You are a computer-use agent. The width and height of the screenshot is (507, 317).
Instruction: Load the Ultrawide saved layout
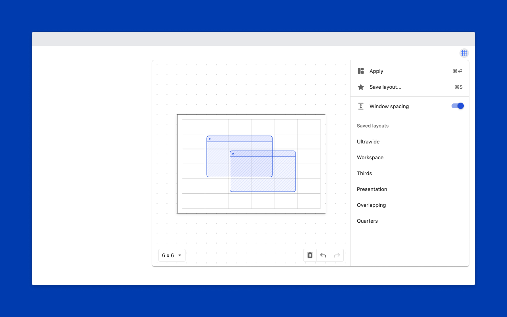[x=410, y=141]
